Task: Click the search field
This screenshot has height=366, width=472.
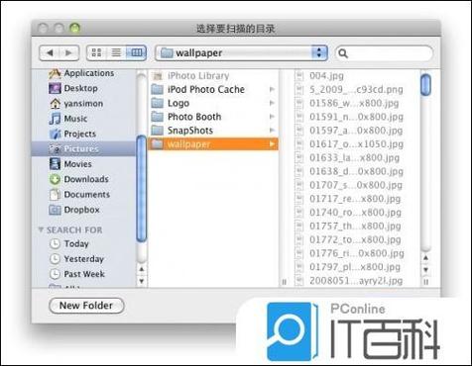Action: coord(384,53)
